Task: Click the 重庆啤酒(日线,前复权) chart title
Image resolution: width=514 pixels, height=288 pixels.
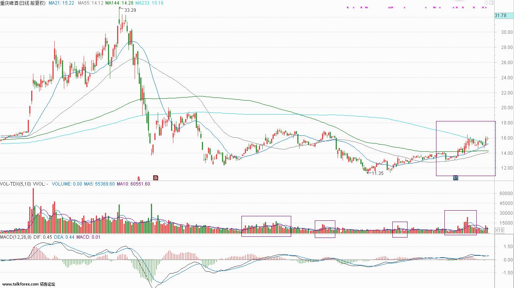Action: pyautogui.click(x=23, y=3)
